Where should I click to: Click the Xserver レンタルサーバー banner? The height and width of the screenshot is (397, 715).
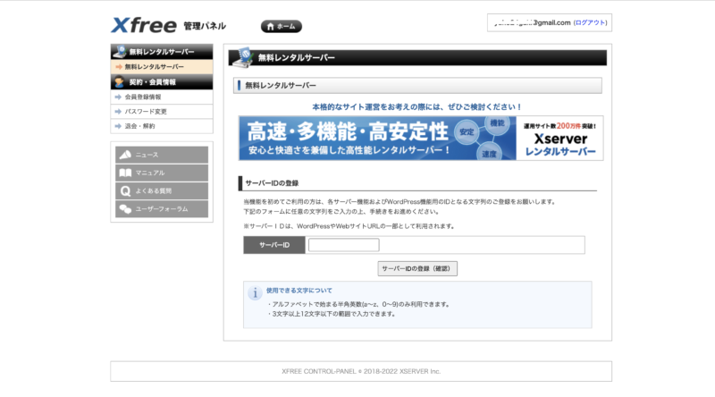[x=421, y=139]
